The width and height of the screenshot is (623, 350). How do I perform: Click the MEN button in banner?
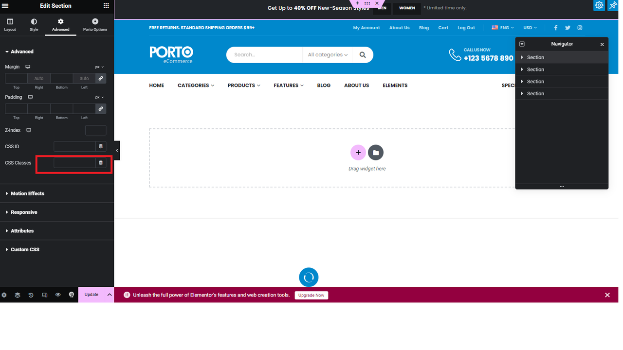click(382, 8)
